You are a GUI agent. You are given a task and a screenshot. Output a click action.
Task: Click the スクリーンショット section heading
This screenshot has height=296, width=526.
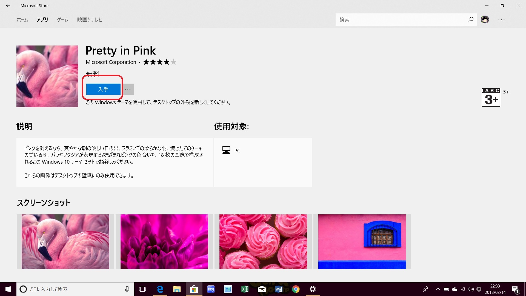(44, 203)
